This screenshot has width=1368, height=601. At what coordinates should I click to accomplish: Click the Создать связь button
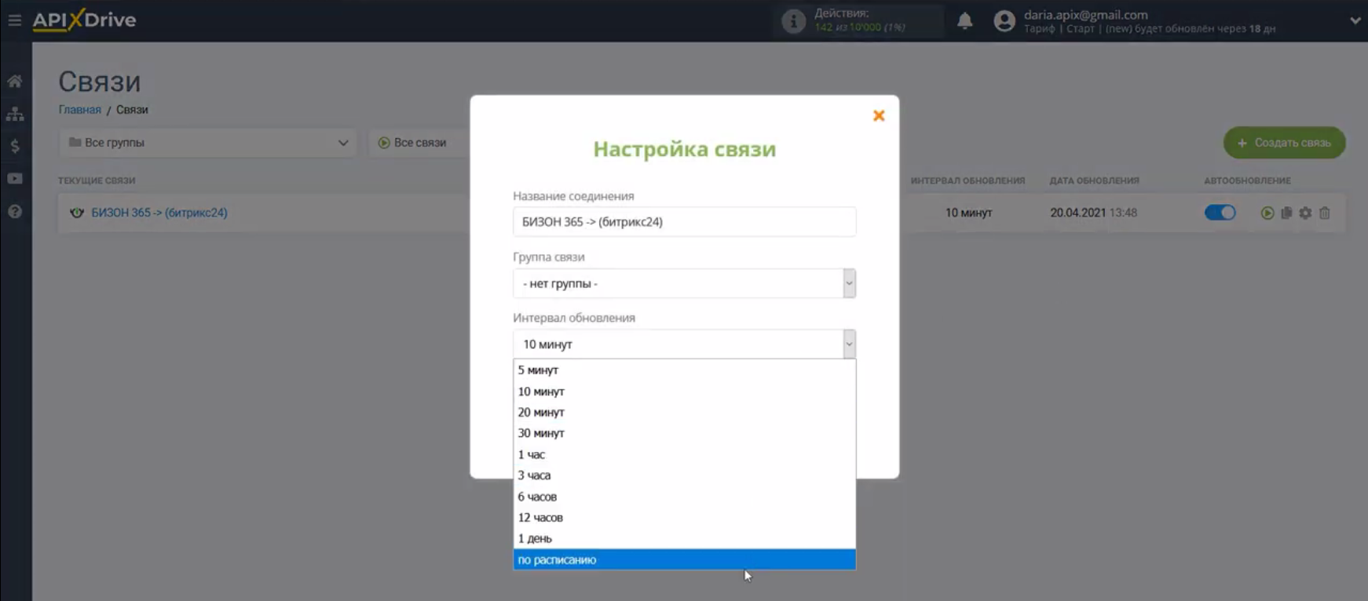[x=1284, y=143]
